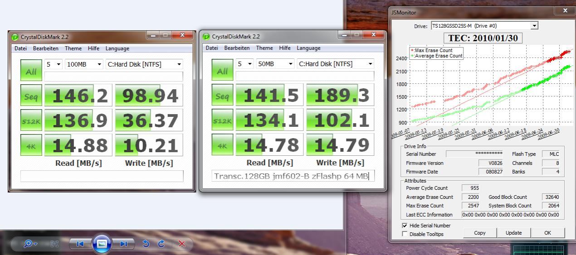Image resolution: width=576 pixels, height=255 pixels.
Task: Click Power Cycle Count value 955
Action: pos(470,188)
